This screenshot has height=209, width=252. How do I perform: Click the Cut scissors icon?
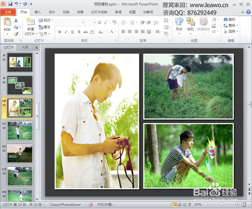(x=16, y=21)
